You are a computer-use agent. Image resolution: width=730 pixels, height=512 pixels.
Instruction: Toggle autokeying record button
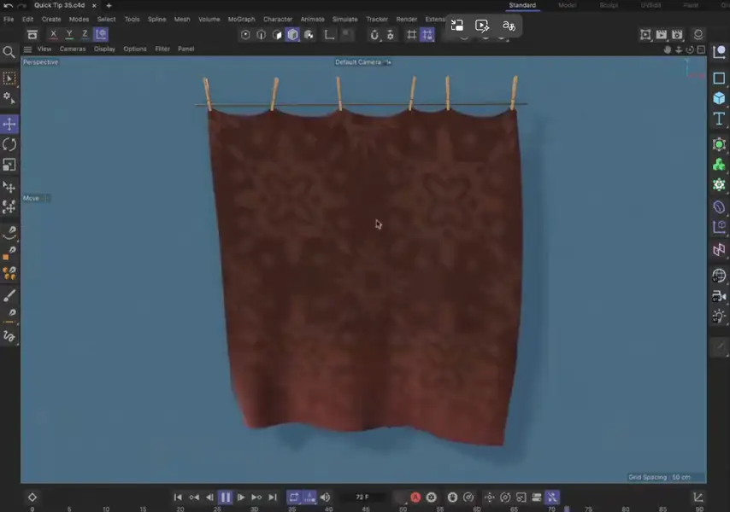(x=415, y=497)
